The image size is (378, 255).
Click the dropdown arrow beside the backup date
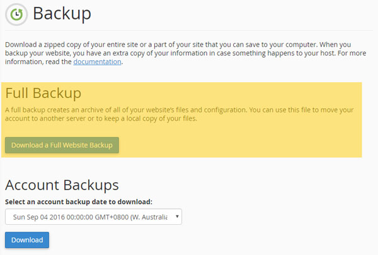(x=177, y=217)
